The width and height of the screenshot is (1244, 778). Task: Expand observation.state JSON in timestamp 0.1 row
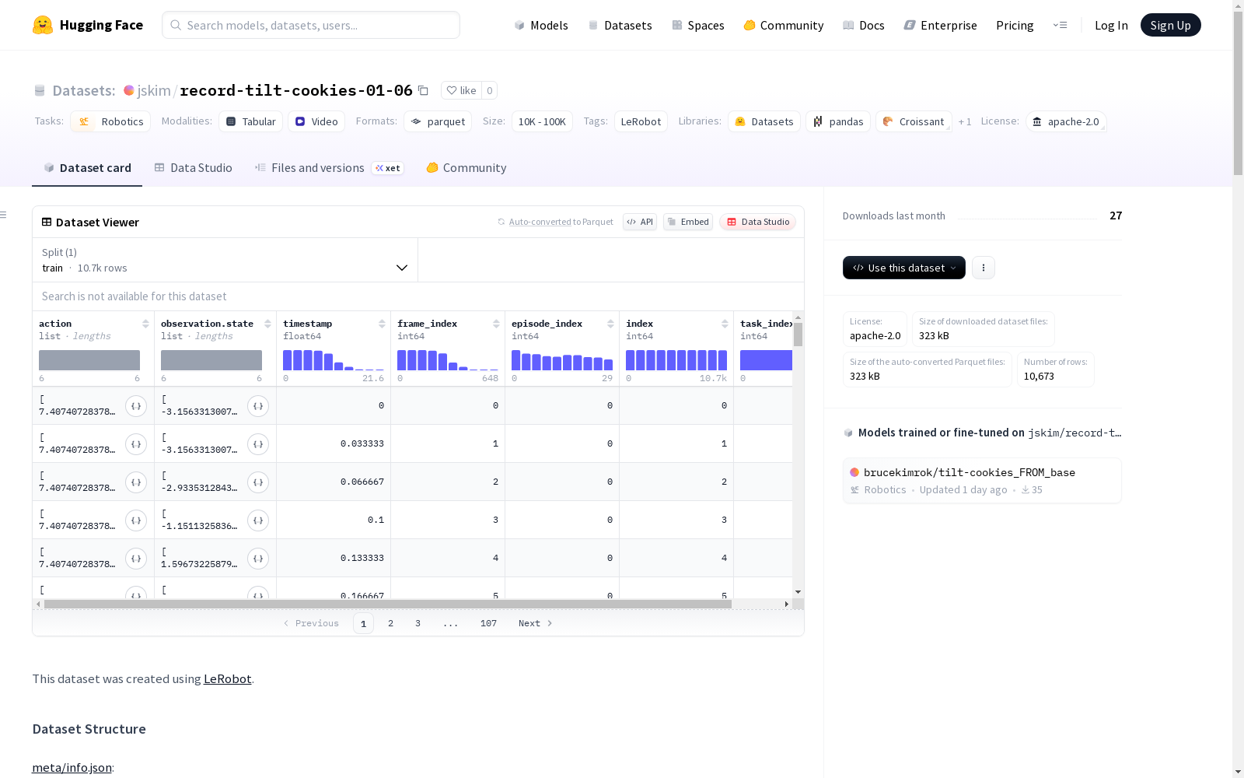[258, 520]
